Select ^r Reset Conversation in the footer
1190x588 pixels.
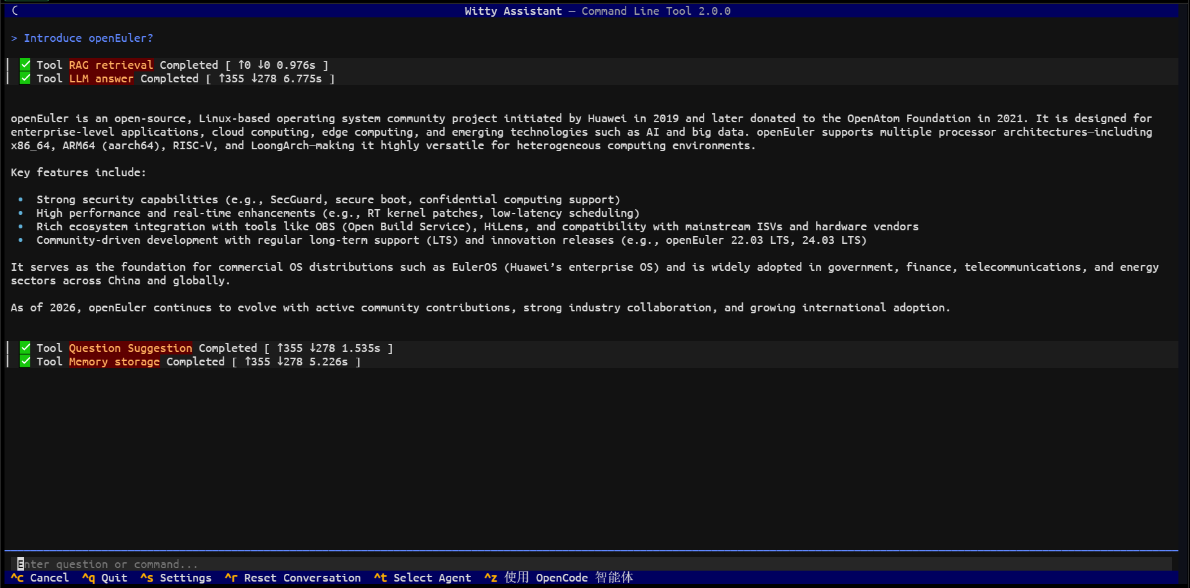(x=293, y=578)
